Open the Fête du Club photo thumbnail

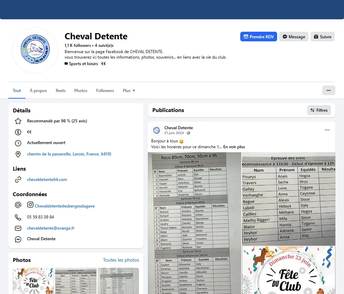coord(33,281)
